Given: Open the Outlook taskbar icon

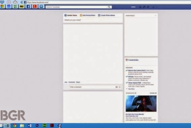Looking at the screenshot, I should (x=30, y=126).
